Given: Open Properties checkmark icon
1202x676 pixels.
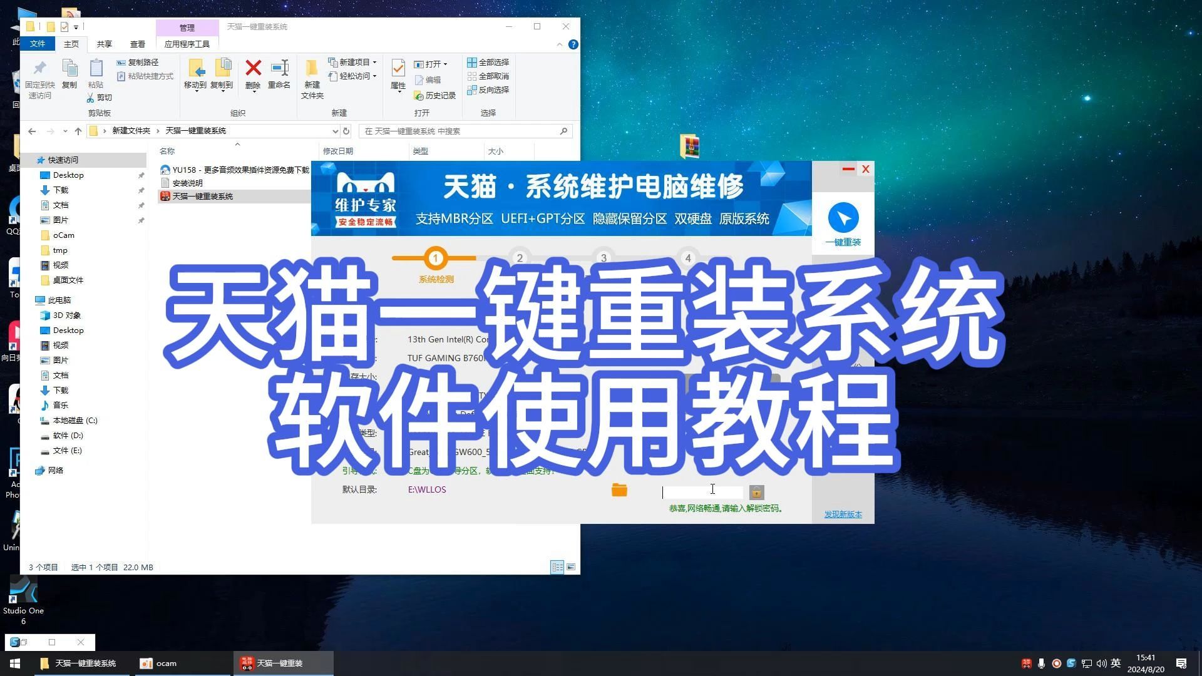Looking at the screenshot, I should [398, 68].
